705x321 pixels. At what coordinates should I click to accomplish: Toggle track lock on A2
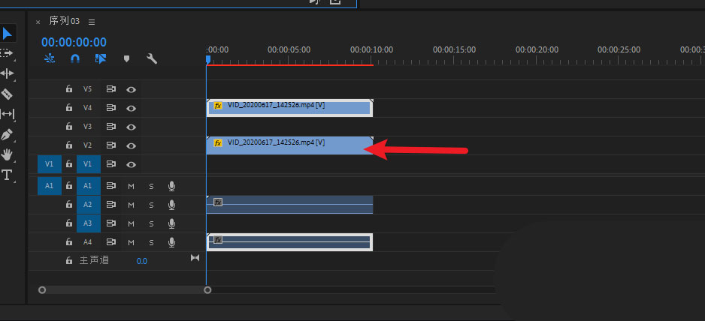tap(69, 205)
